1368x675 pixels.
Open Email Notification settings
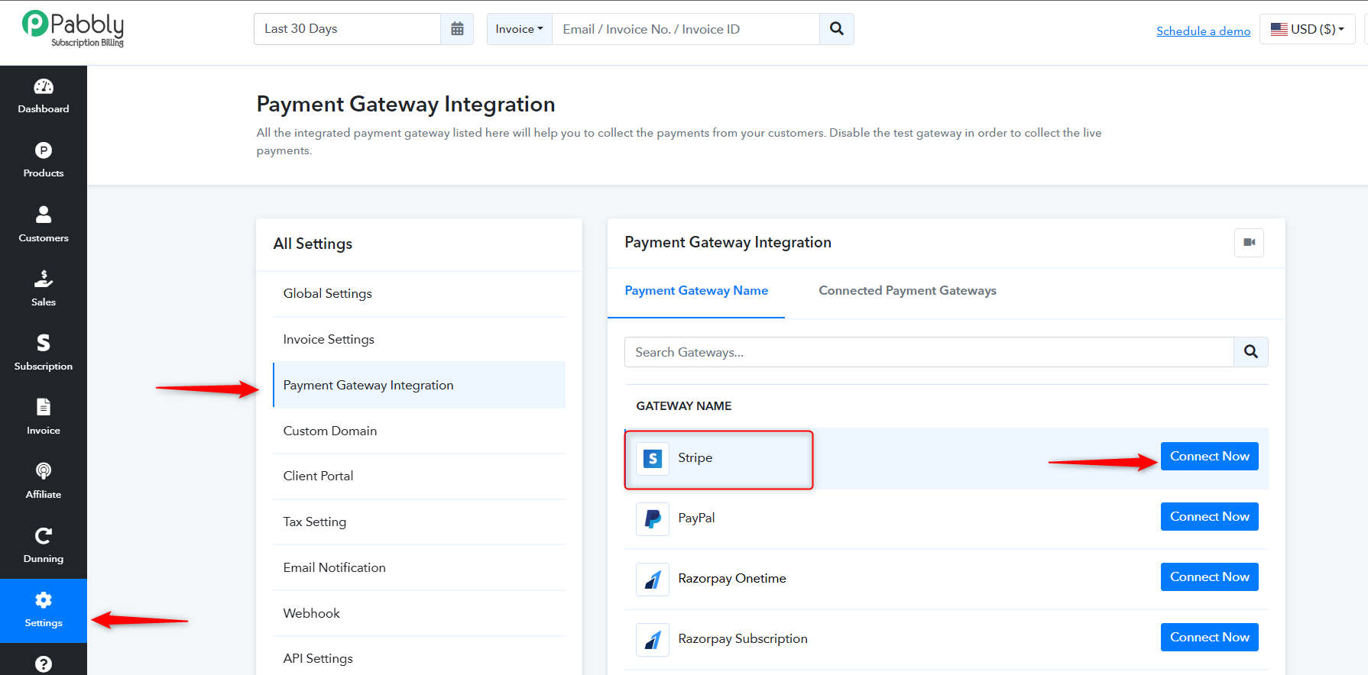pyautogui.click(x=419, y=568)
